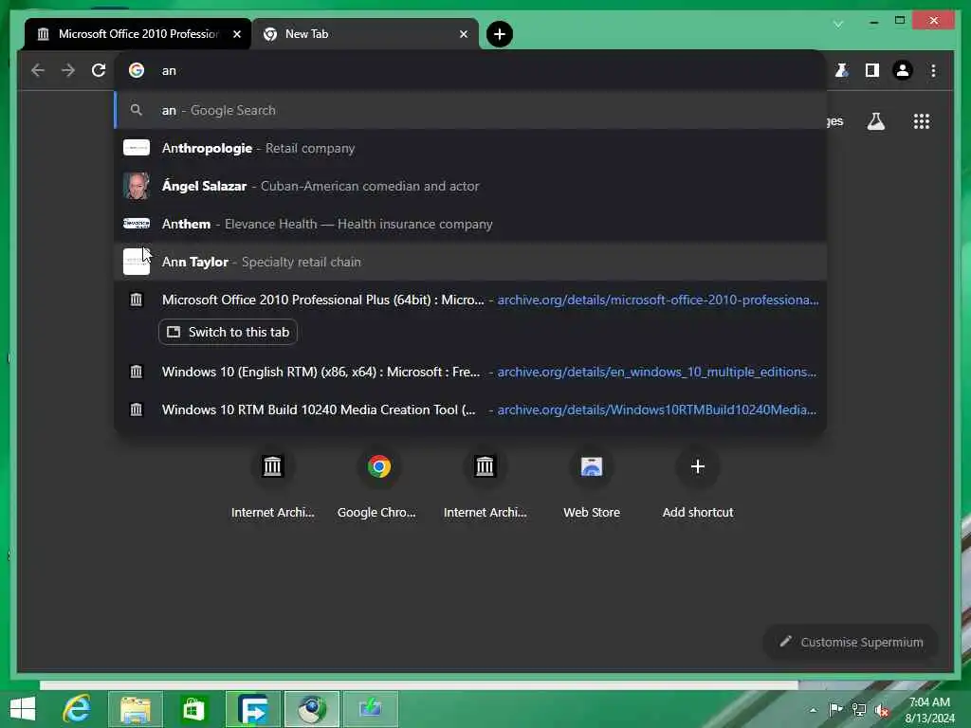The width and height of the screenshot is (971, 728).
Task: Close the New Tab tab
Action: [463, 34]
